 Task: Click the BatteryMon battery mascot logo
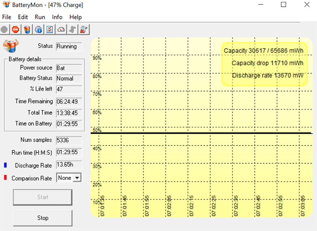click(x=11, y=46)
